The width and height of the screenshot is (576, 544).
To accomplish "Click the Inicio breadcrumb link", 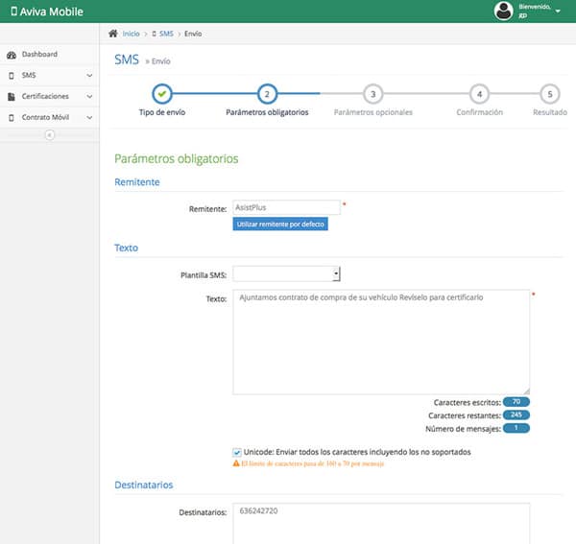I will (x=137, y=34).
